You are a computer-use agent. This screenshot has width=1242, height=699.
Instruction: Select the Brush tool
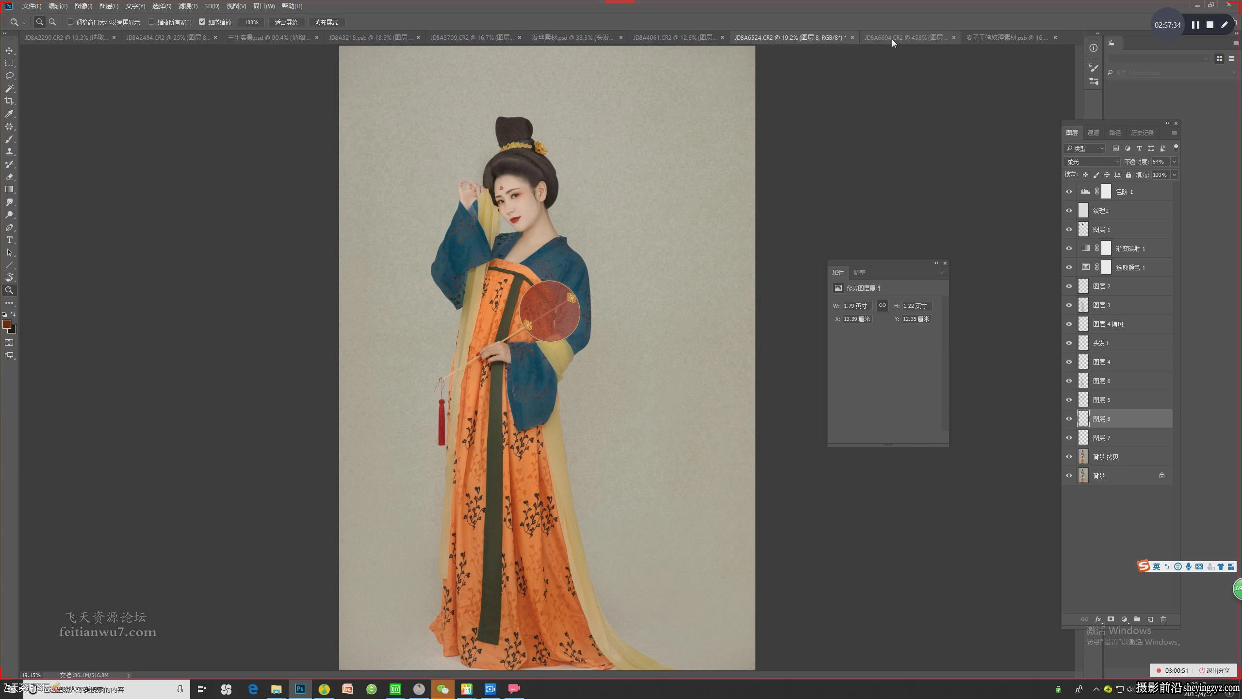[9, 139]
